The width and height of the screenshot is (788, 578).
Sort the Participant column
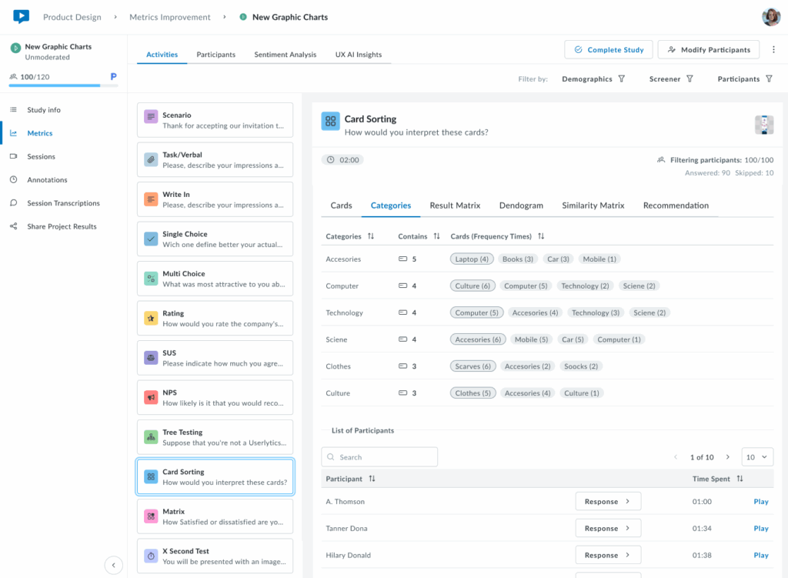point(372,479)
